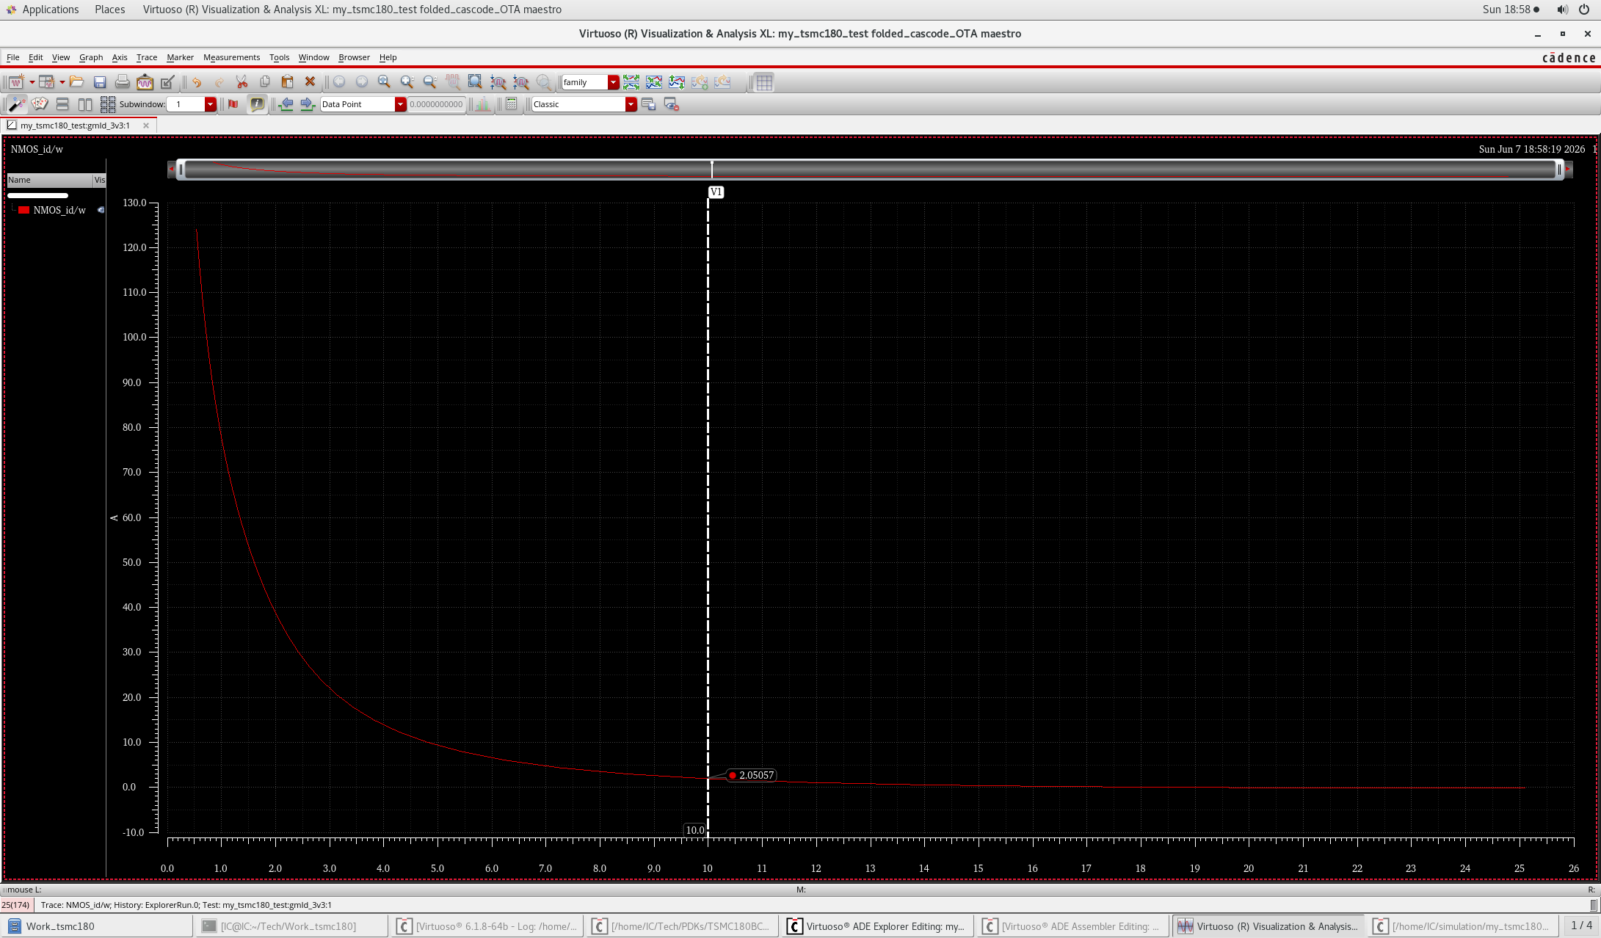Print the graph
The width and height of the screenshot is (1601, 938).
(x=123, y=82)
